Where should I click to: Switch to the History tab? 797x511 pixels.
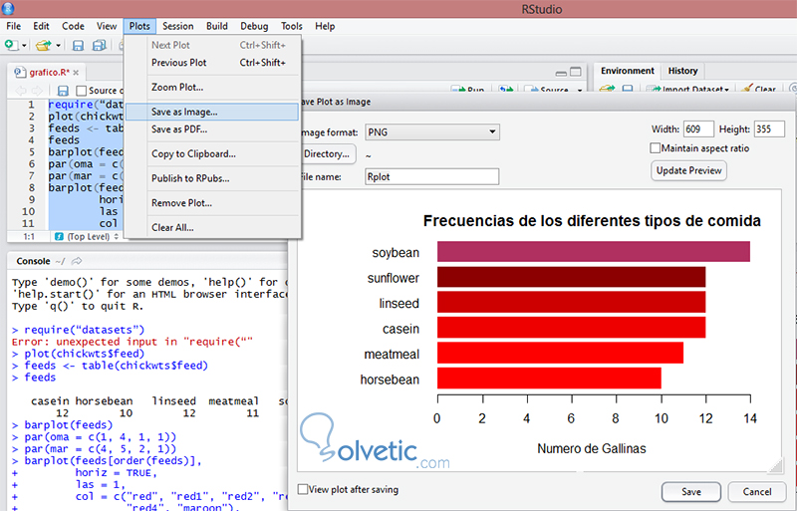[x=682, y=71]
